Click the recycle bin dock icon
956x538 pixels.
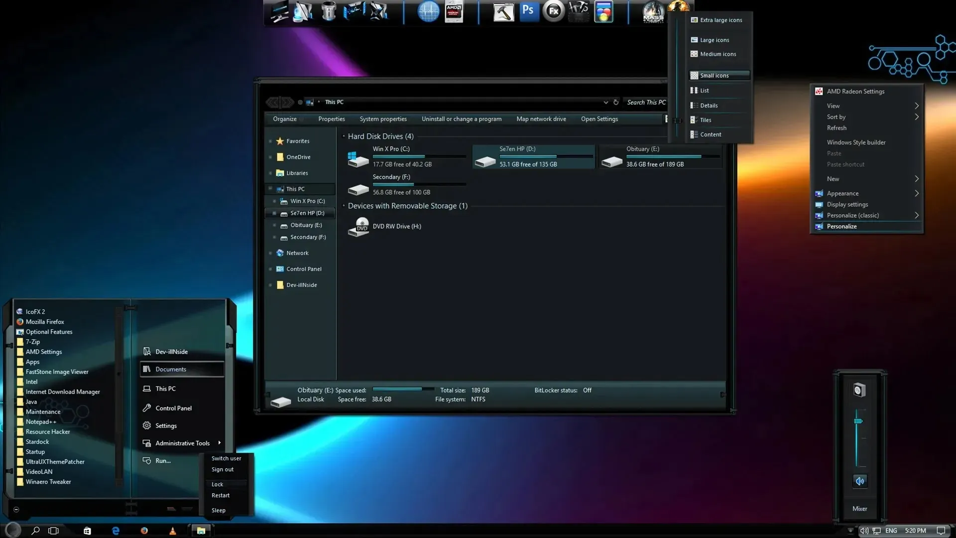(329, 10)
